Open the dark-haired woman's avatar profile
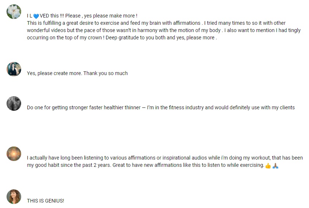 click(x=14, y=69)
